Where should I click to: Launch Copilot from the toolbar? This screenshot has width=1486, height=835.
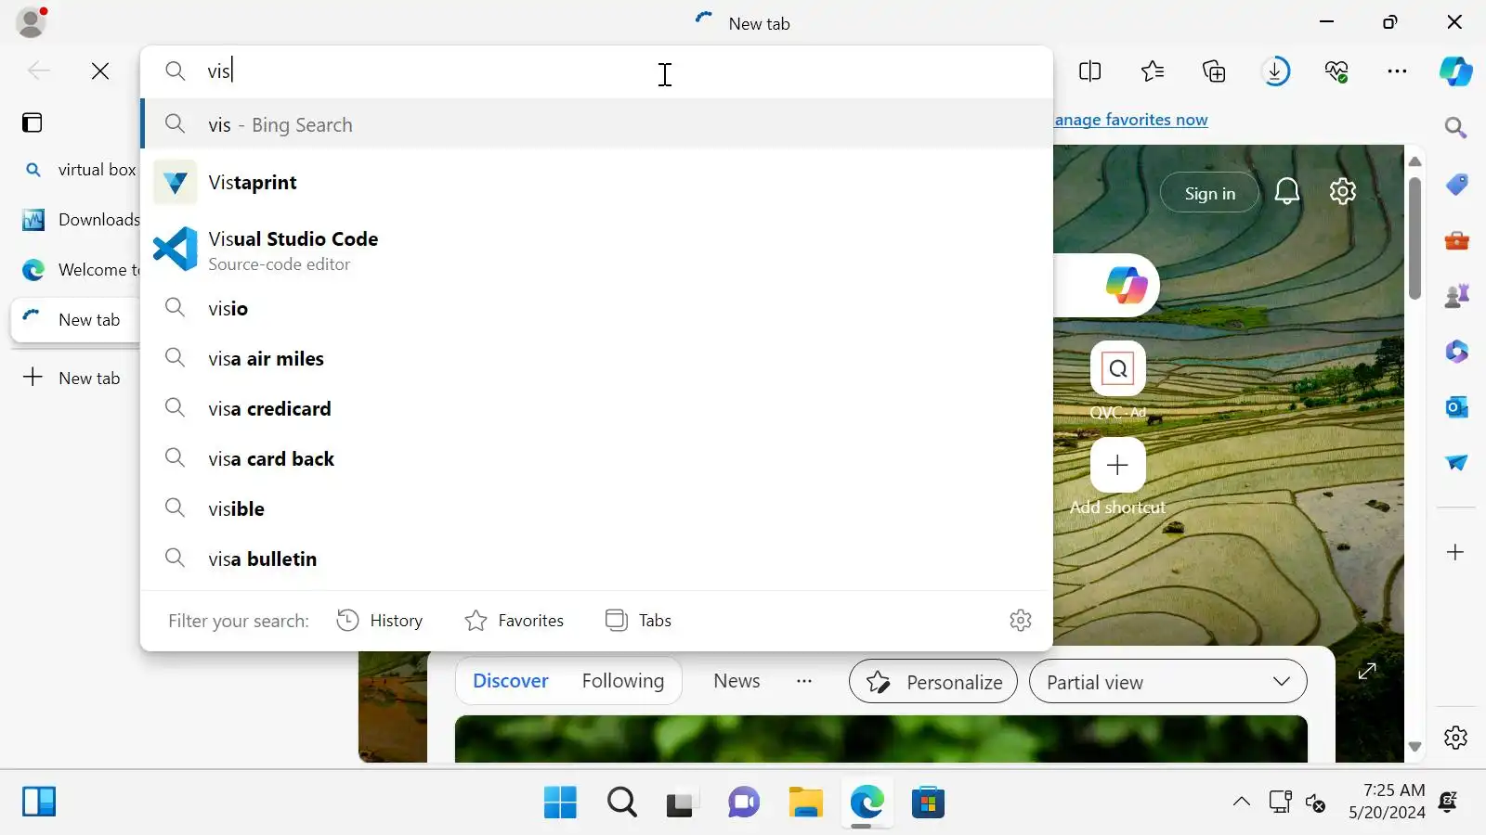click(1455, 71)
